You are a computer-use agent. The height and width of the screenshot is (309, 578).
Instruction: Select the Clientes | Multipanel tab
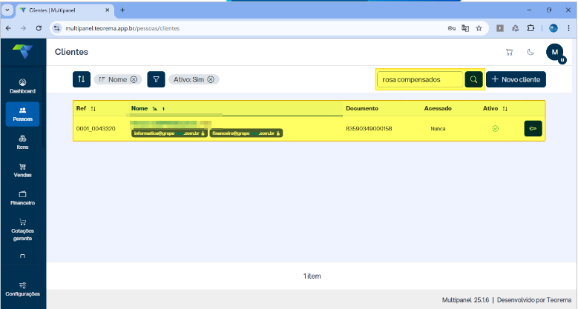point(65,10)
